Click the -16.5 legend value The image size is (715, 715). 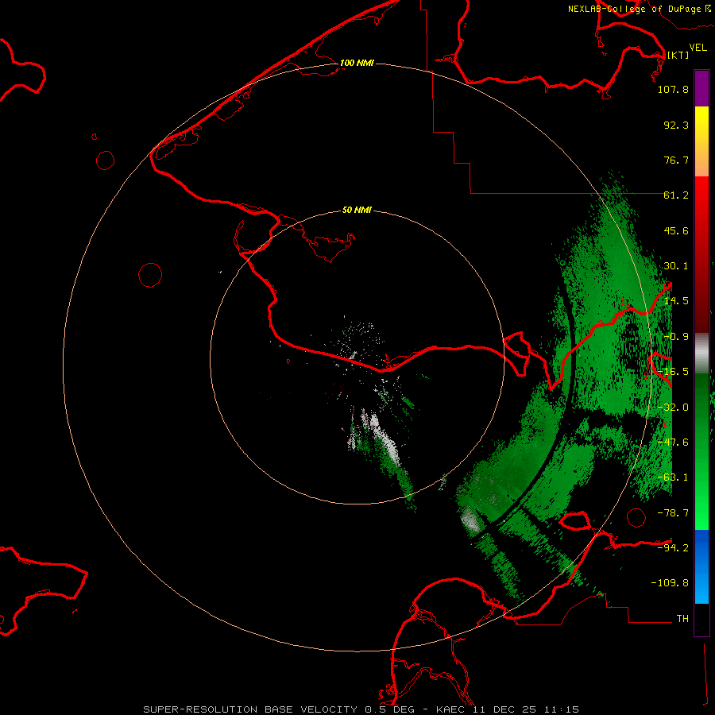click(673, 372)
